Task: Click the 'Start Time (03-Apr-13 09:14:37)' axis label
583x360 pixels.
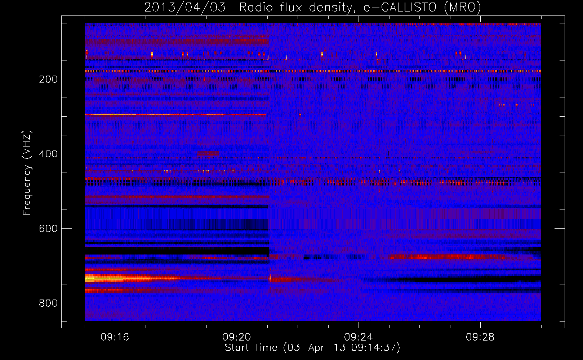Action: click(x=312, y=348)
